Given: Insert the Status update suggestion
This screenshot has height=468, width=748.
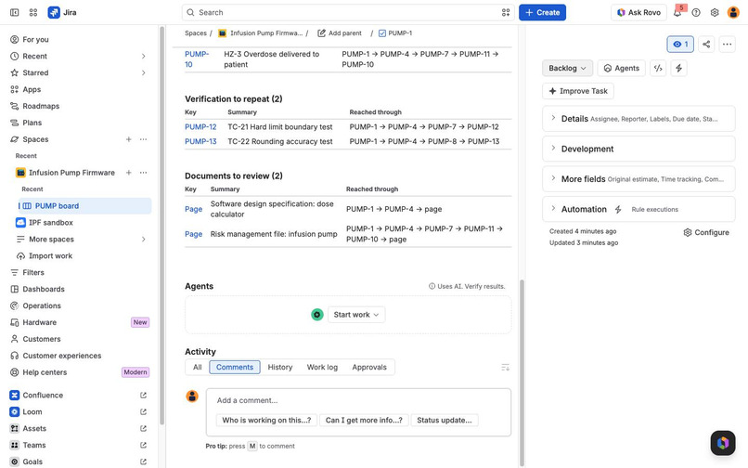Looking at the screenshot, I should (445, 421).
